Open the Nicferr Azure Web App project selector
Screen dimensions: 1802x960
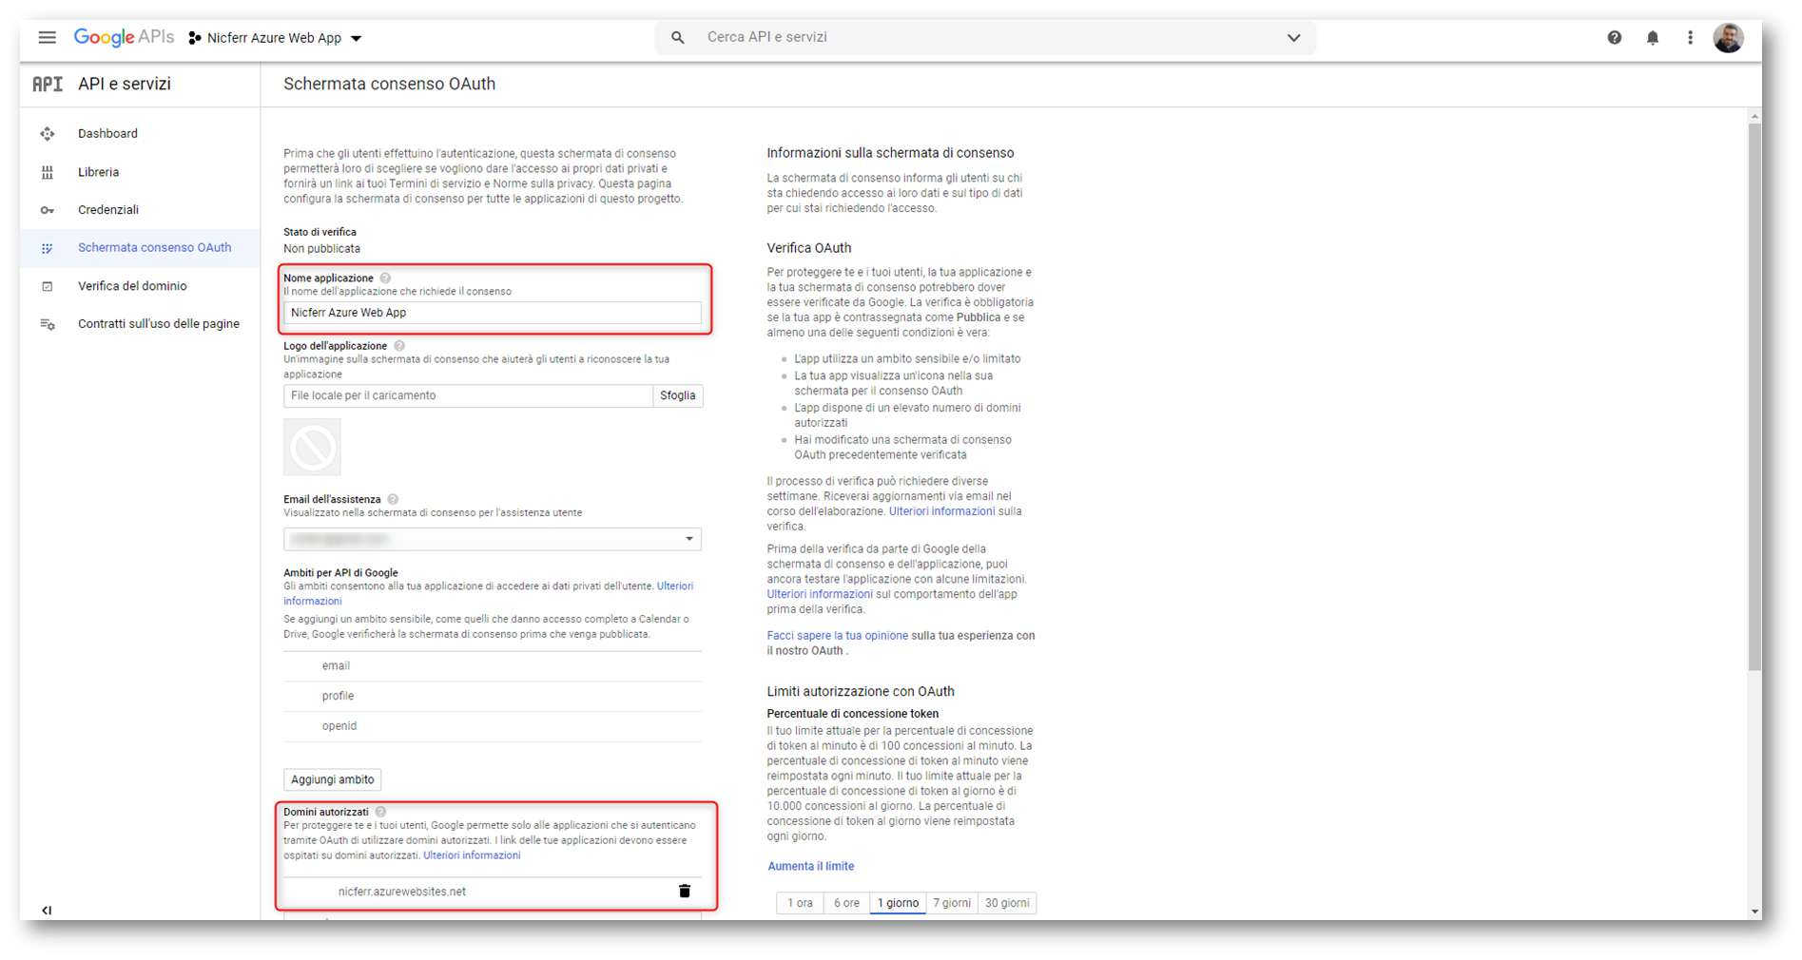click(x=275, y=38)
